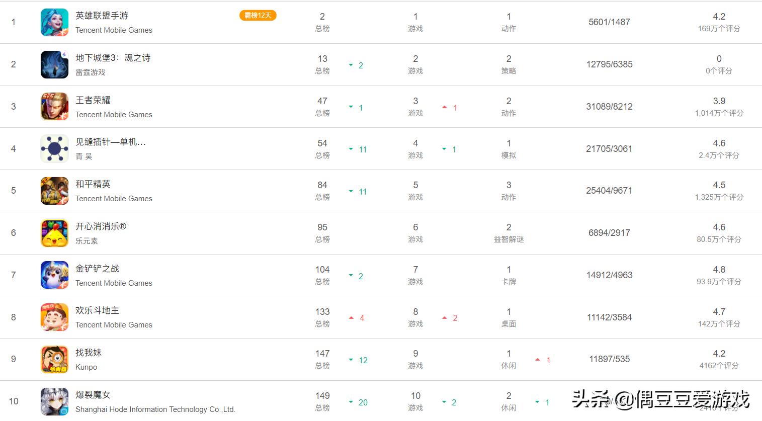Open the Kunpo developer link
This screenshot has height=421, width=762.
coord(86,367)
